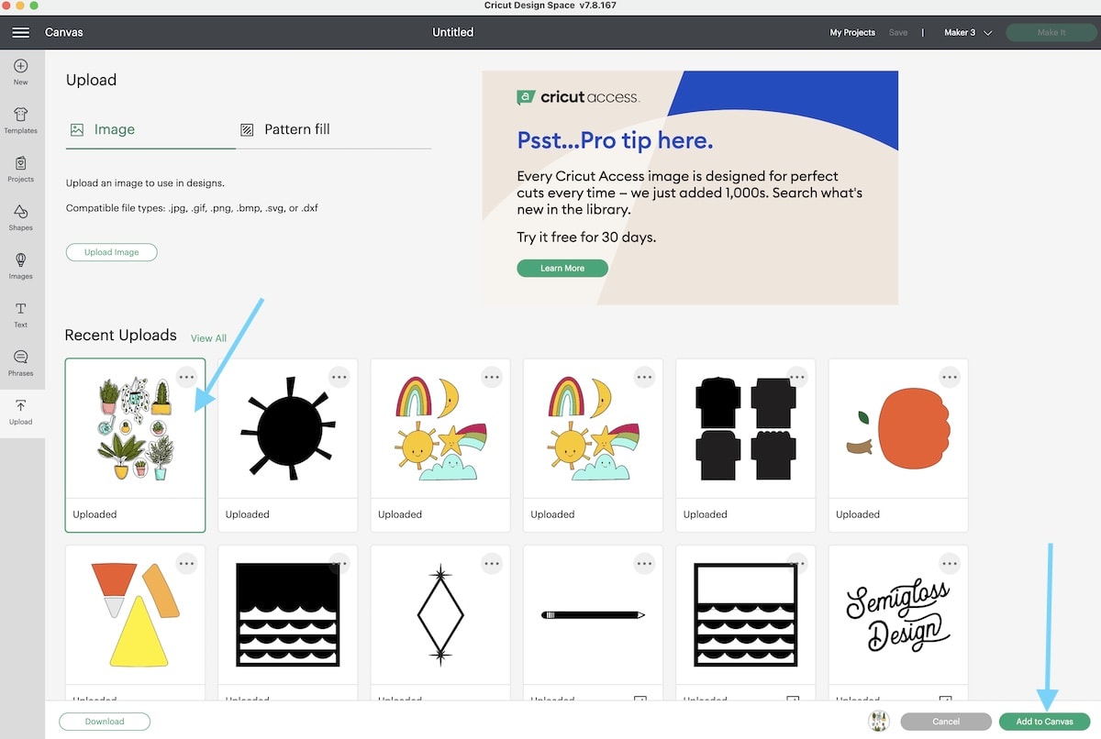Image resolution: width=1101 pixels, height=739 pixels.
Task: Select the candy corn pieces image
Action: 135,623
